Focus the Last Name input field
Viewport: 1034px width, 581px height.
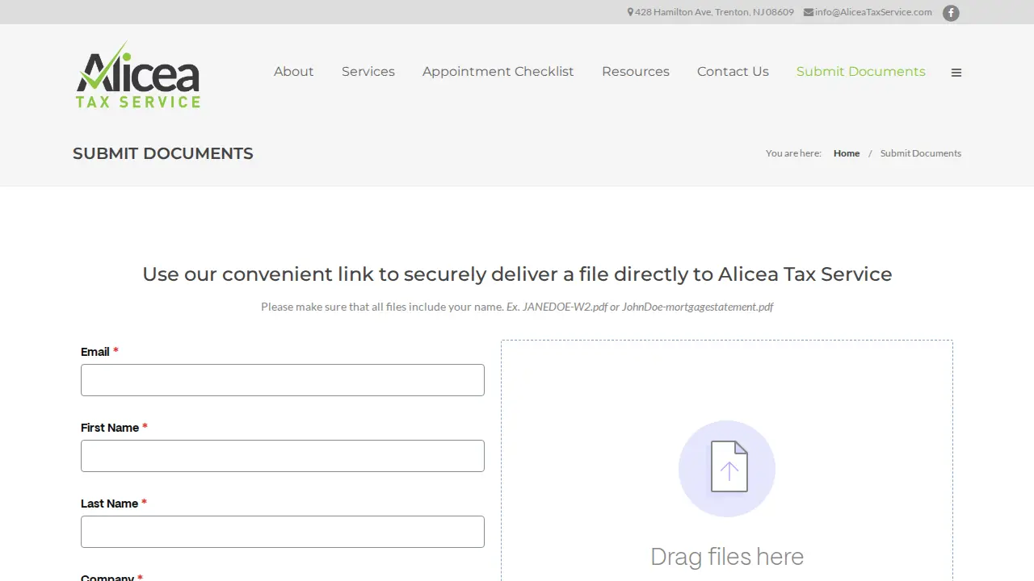(283, 532)
